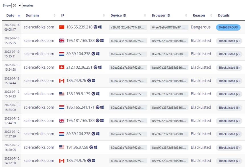This screenshot has width=245, height=167.
Task: Open BlackListed (7) badge in 14:12:38 row
Action: coord(229,161)
